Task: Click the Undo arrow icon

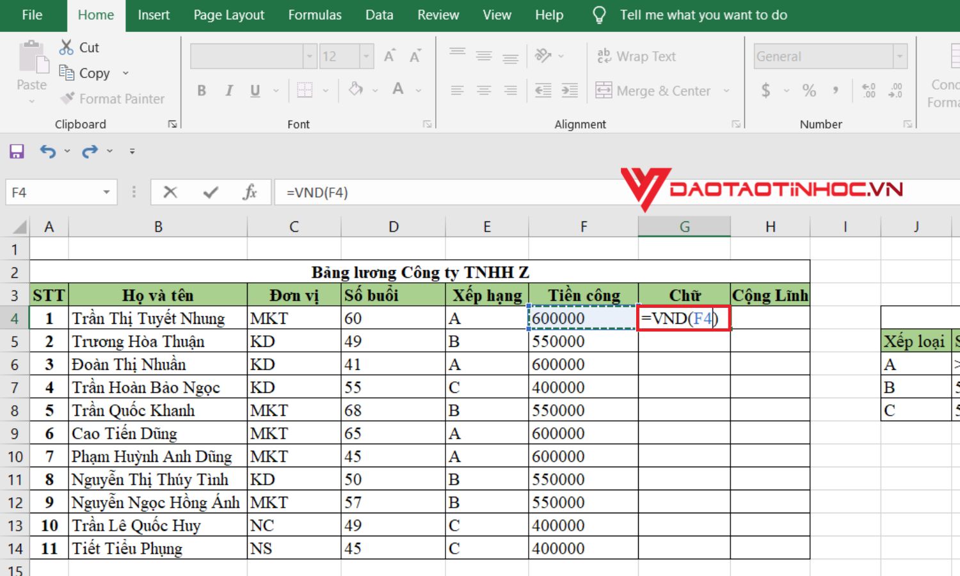Action: pyautogui.click(x=48, y=151)
